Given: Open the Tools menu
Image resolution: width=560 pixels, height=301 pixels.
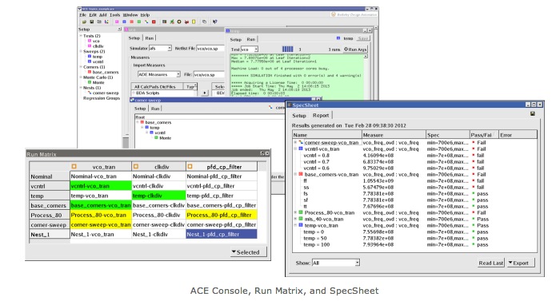Looking at the screenshot, I should tap(114, 15).
